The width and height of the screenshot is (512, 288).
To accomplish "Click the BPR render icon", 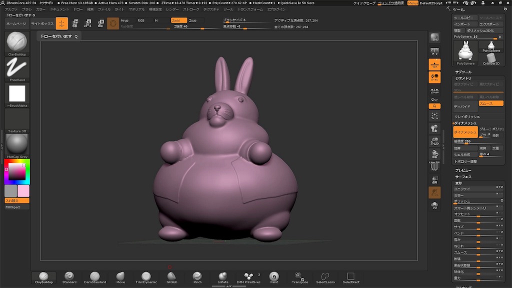I will [x=434, y=37].
